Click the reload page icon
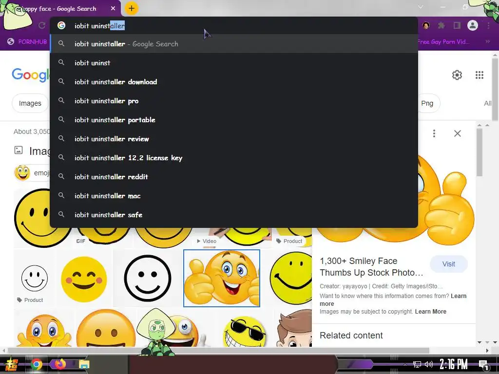 pos(42,25)
